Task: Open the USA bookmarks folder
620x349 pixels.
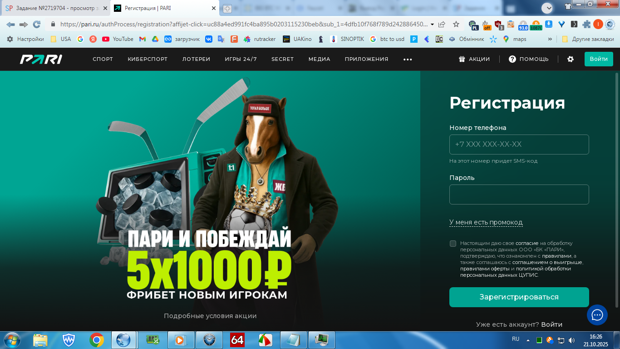Action: (61, 39)
